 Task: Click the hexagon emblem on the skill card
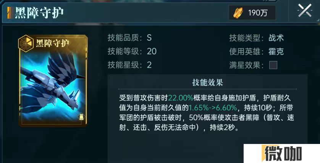26,43
